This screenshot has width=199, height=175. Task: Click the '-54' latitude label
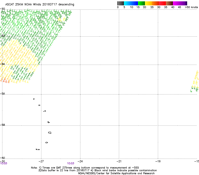2,64
